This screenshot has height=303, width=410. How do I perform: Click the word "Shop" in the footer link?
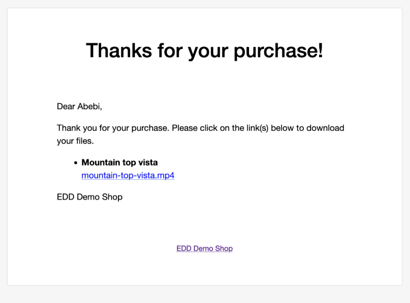pyautogui.click(x=224, y=248)
